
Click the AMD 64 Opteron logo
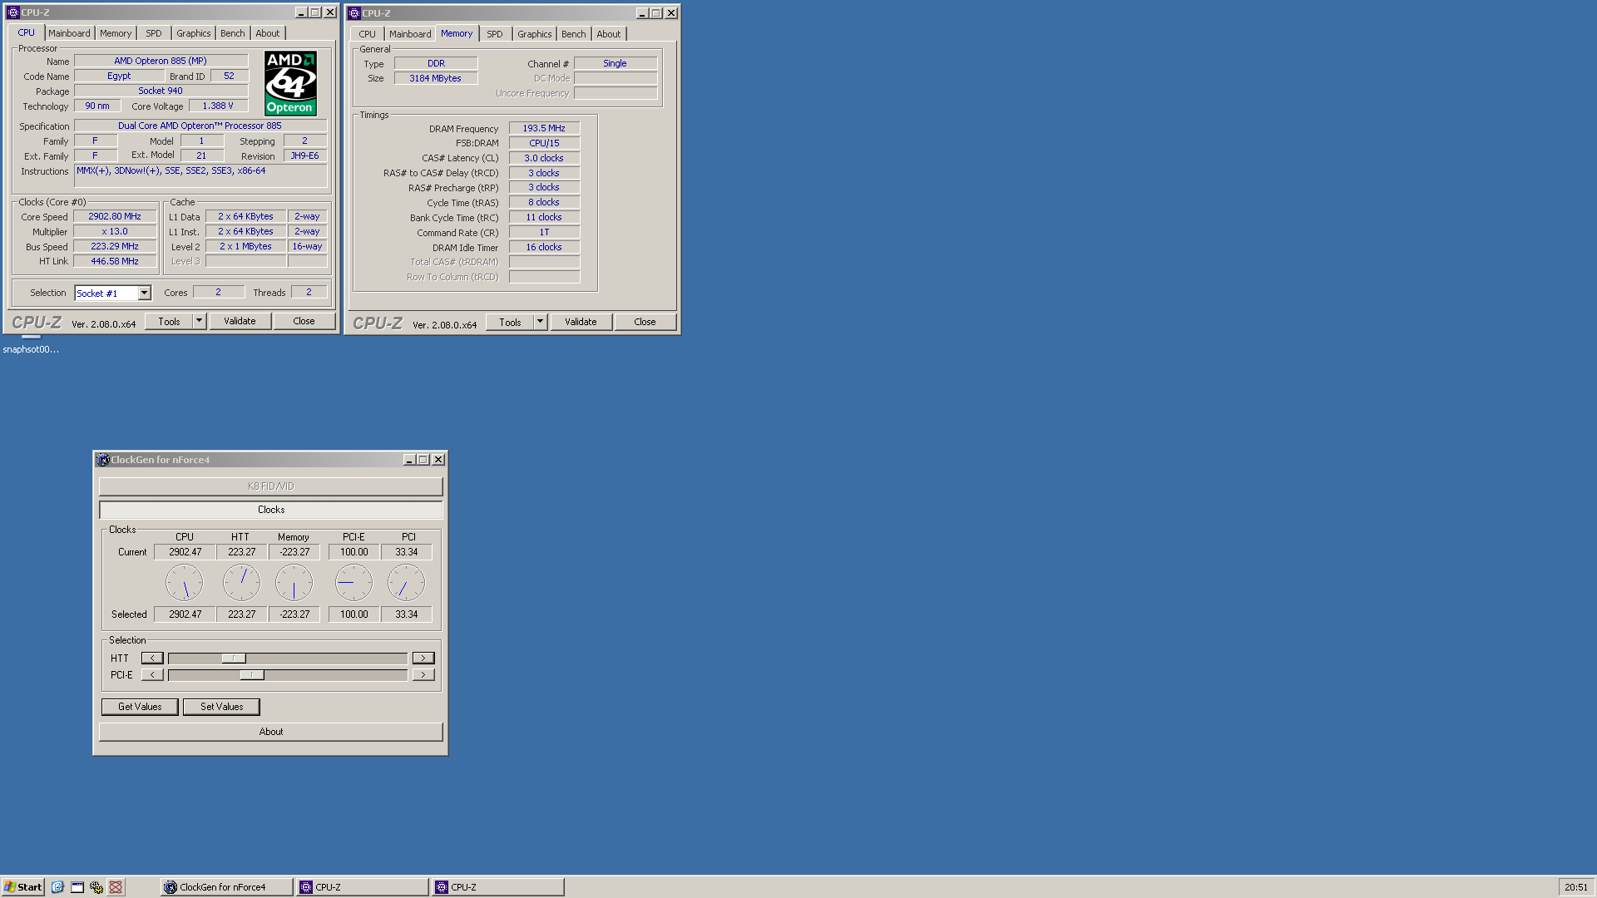290,83
